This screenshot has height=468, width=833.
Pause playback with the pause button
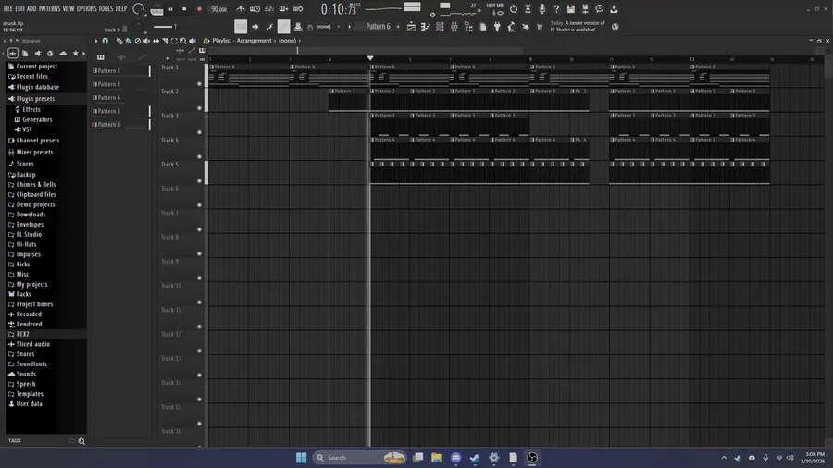(x=170, y=9)
